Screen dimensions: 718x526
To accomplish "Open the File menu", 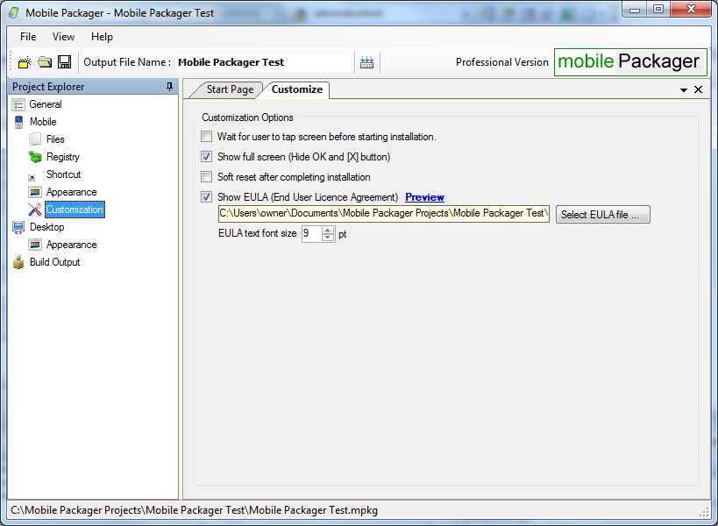I will 28,37.
